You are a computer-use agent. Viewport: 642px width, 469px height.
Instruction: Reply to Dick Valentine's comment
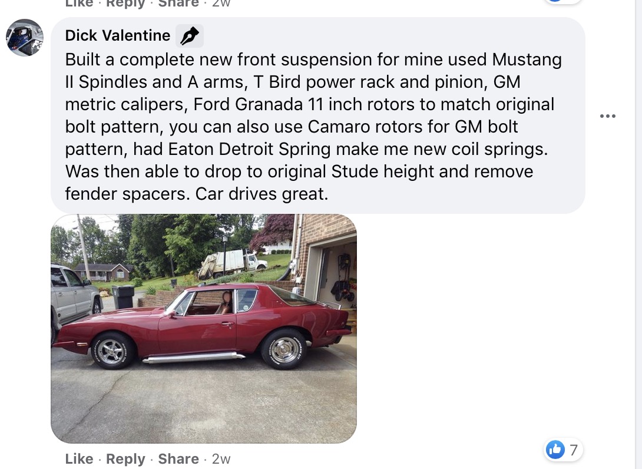click(x=125, y=459)
